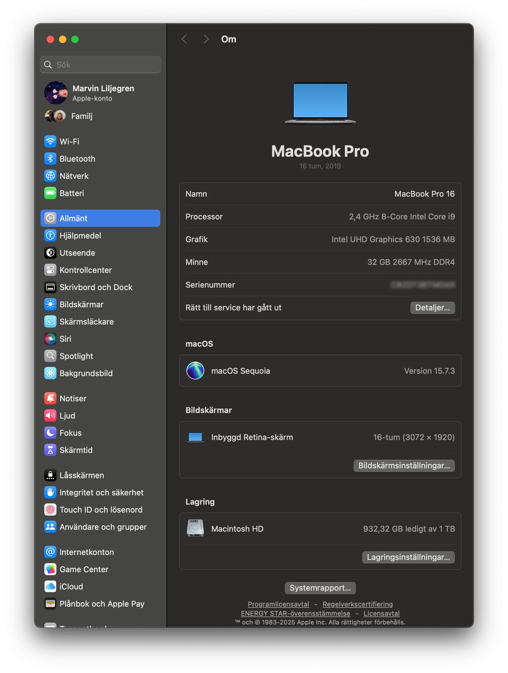Viewport: 508px width, 673px height.
Task: Select the Bluetooth icon in sidebar
Action: (50, 159)
